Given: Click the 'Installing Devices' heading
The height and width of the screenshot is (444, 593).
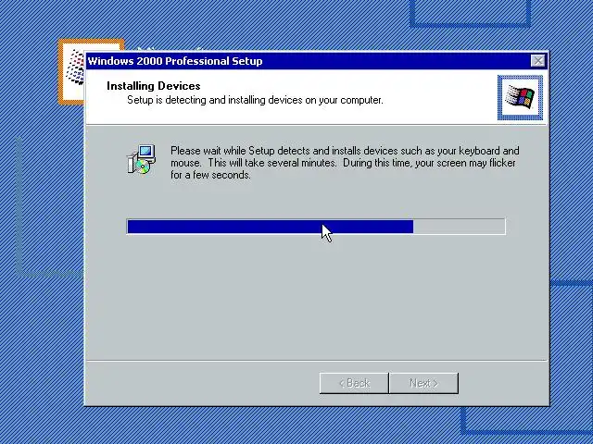Looking at the screenshot, I should pos(154,86).
